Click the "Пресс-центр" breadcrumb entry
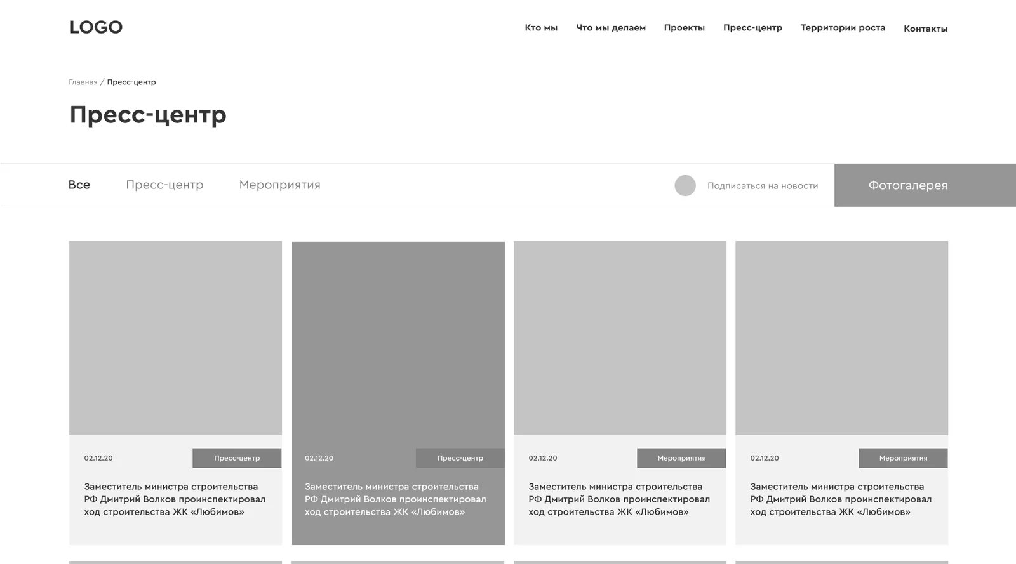This screenshot has width=1016, height=564. point(131,82)
